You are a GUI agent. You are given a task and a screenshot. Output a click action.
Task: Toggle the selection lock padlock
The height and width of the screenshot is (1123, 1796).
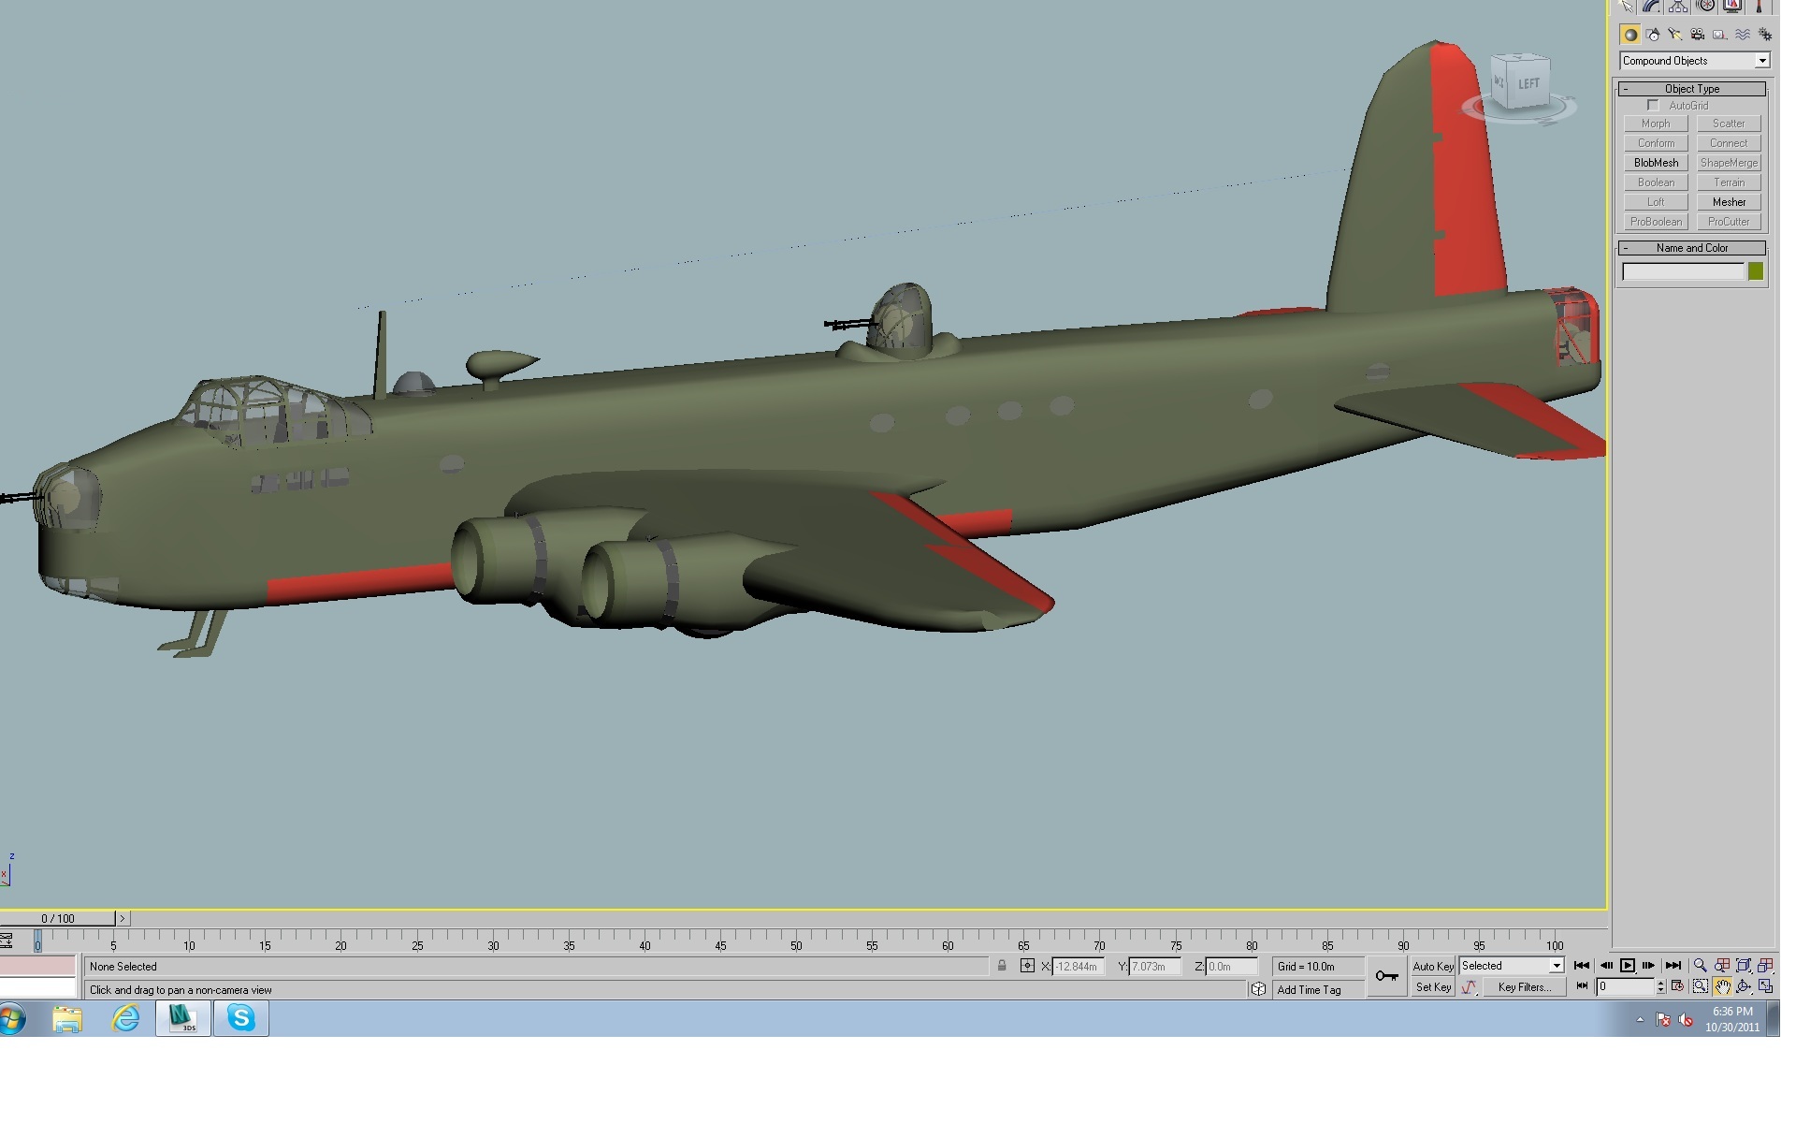[1002, 966]
